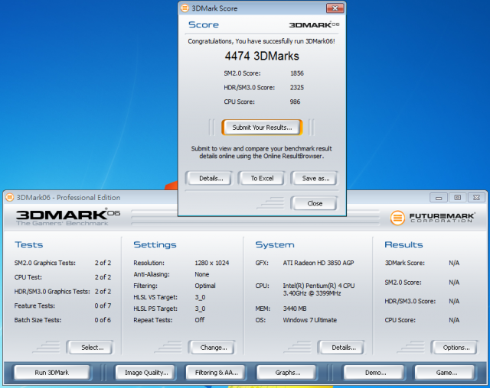Screen dimensions: 490x388
Task: Click Submit Your Results button
Action: pos(262,127)
